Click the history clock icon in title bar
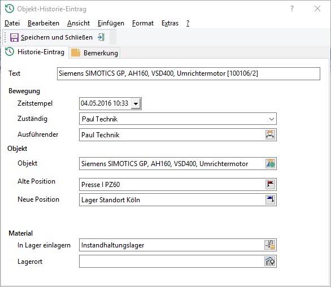This screenshot has width=331, height=287. 10,9
